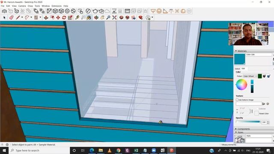Pick the Tape Measure tool
This screenshot has height=154, width=274.
click(x=77, y=18)
